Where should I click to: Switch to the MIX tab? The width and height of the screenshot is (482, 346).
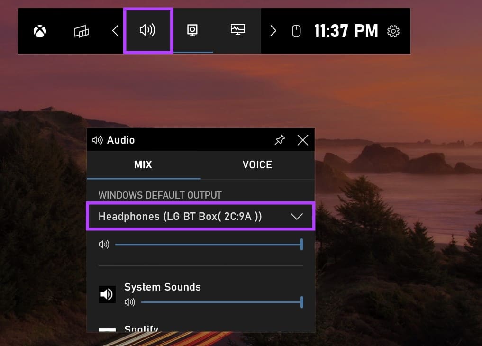(x=143, y=165)
